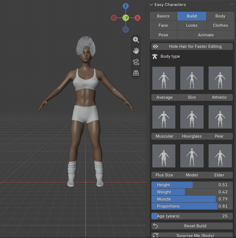Adjust the Muscle slider

coord(192,199)
